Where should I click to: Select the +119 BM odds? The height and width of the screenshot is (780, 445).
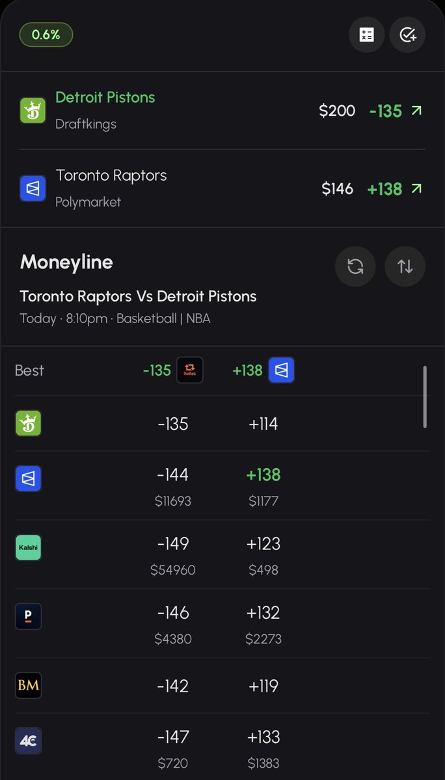pyautogui.click(x=263, y=686)
